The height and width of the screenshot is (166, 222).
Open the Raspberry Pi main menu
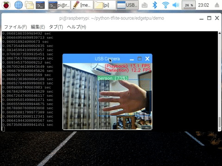click(6, 5)
